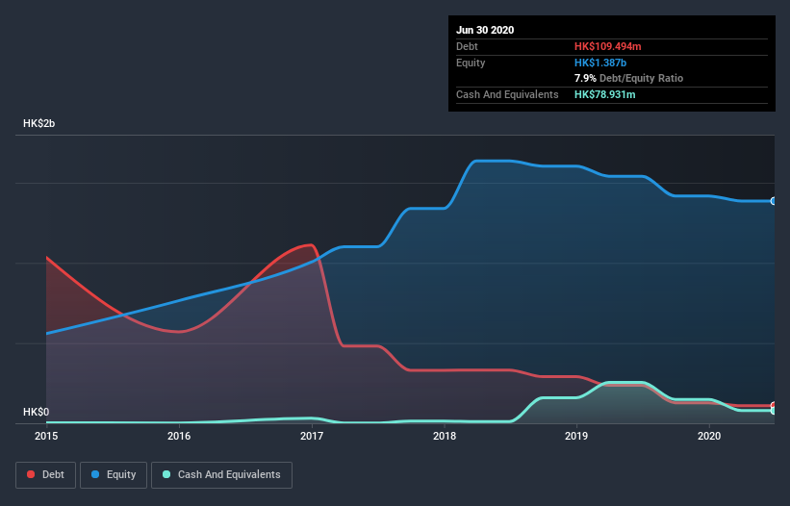Select the Debt endpoint marker on chart

point(774,405)
